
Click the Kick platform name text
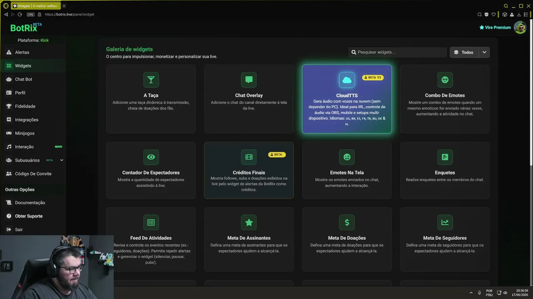pyautogui.click(x=45, y=40)
